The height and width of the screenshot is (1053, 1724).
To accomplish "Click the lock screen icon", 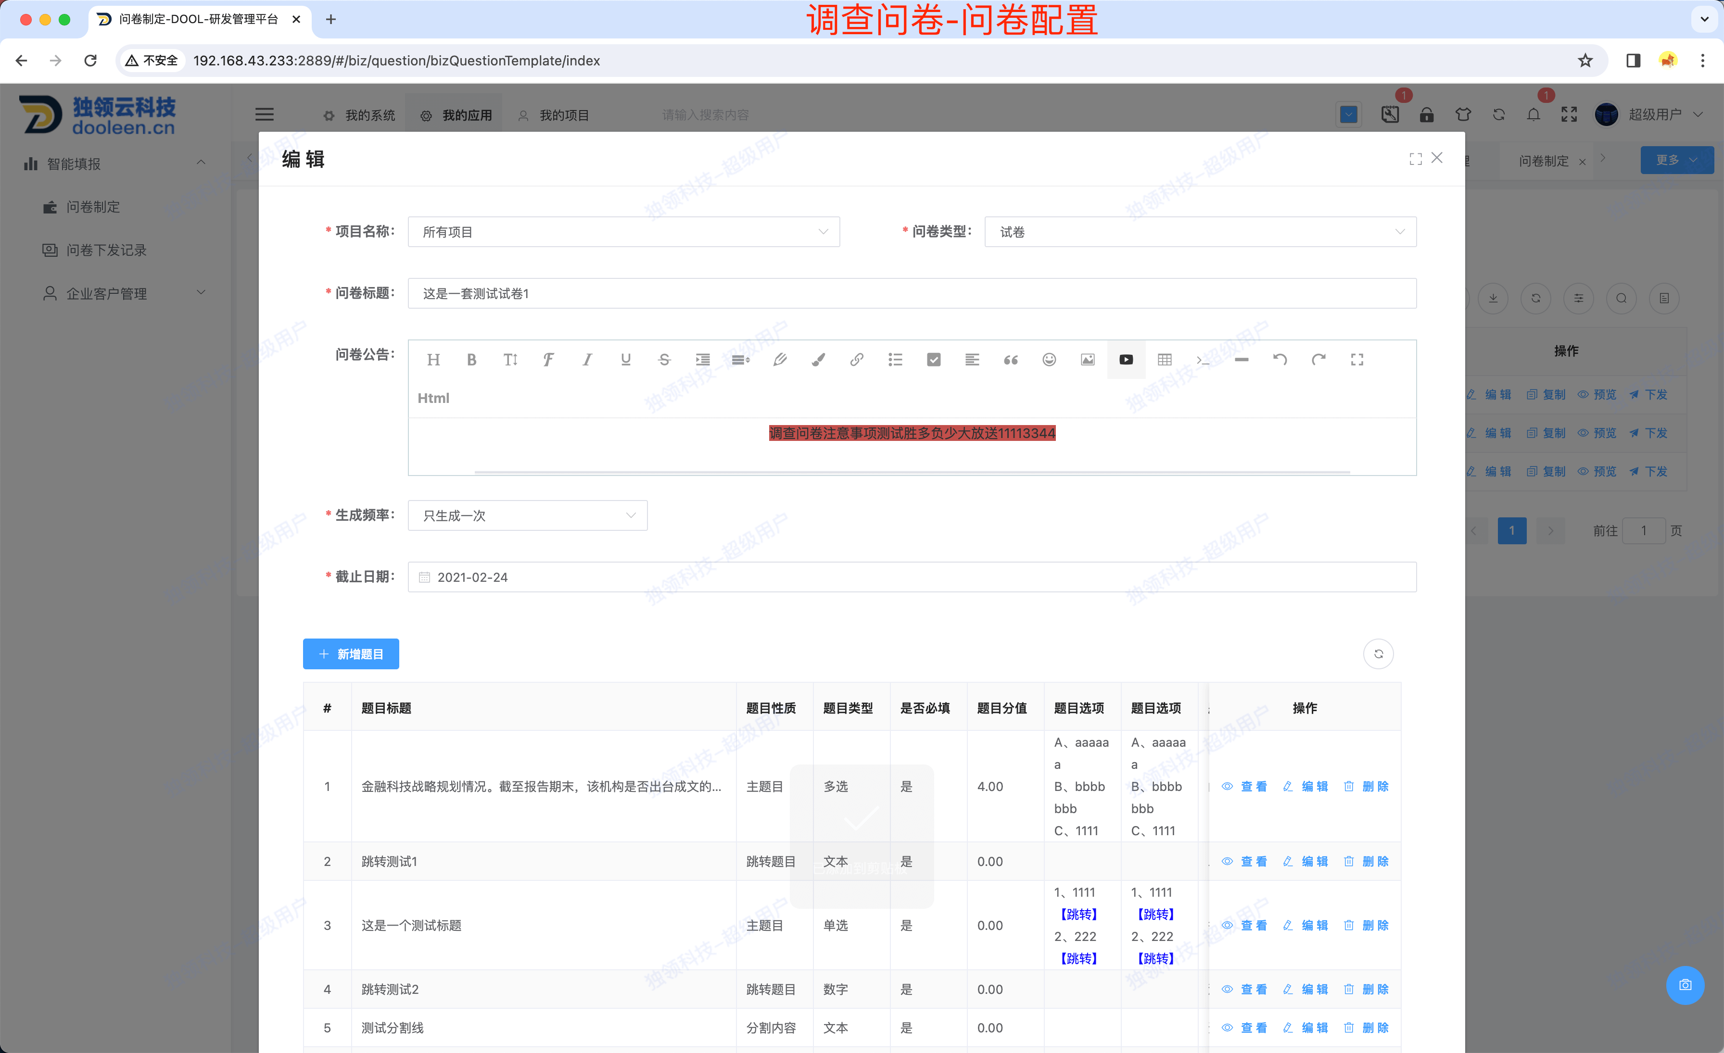I will (1426, 114).
